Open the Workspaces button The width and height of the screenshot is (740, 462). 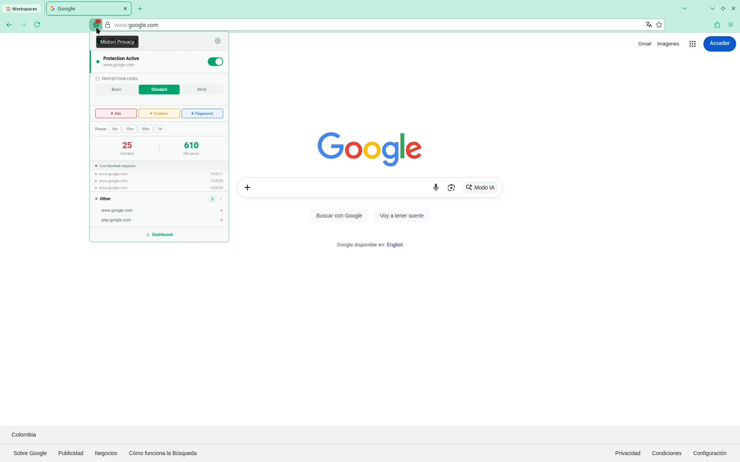click(x=22, y=8)
